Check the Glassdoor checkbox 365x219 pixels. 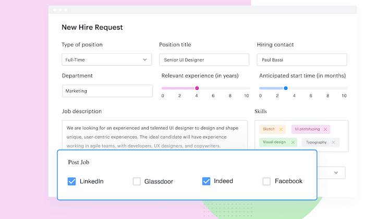(x=137, y=181)
